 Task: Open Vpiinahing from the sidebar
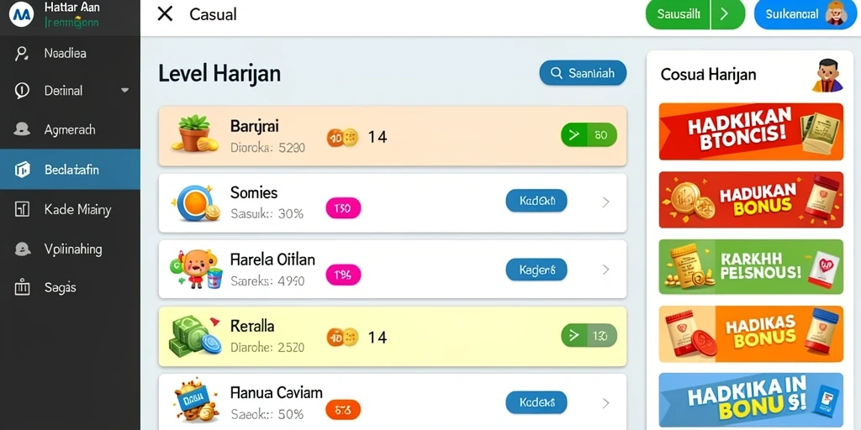(71, 249)
